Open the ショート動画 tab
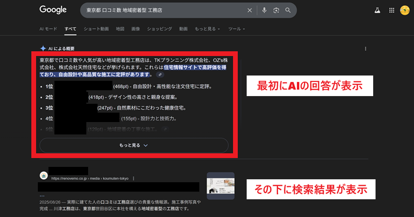The image size is (414, 217). [x=96, y=29]
